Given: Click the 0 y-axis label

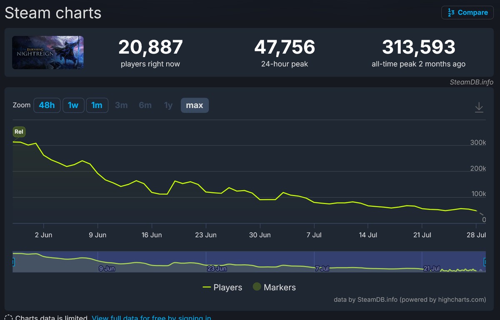Looking at the screenshot, I should click(x=484, y=220).
